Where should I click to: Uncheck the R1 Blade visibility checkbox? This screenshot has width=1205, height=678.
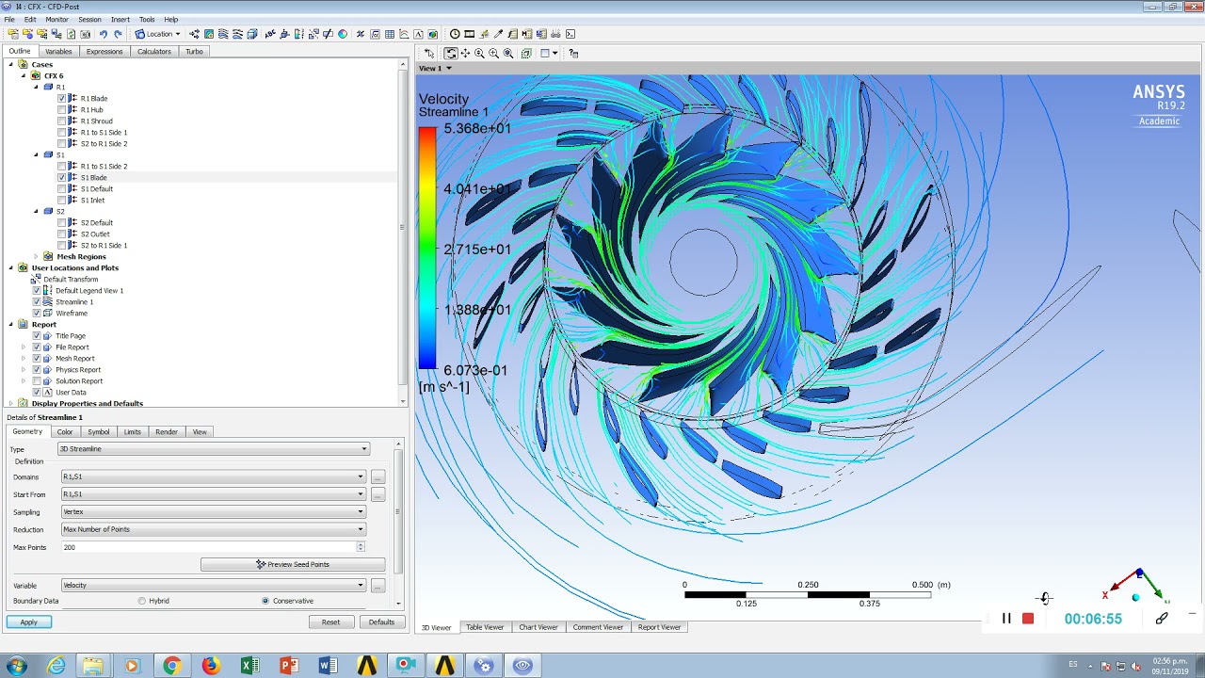coord(62,98)
